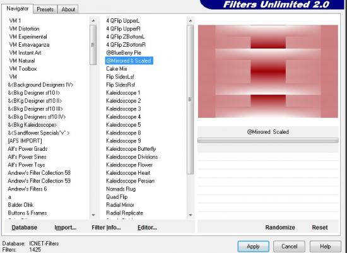Open the Database menu button
This screenshot has height=253, width=347.
[25, 227]
